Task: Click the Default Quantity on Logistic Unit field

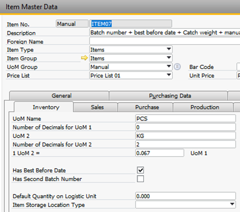Action: pyautogui.click(x=185, y=196)
